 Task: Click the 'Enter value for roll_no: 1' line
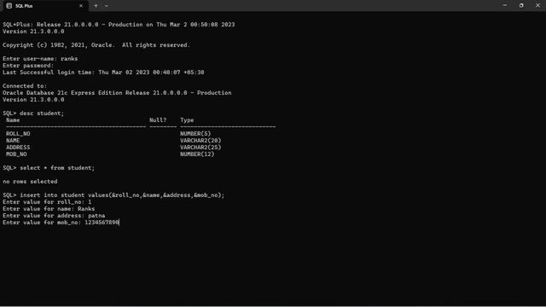[47, 202]
